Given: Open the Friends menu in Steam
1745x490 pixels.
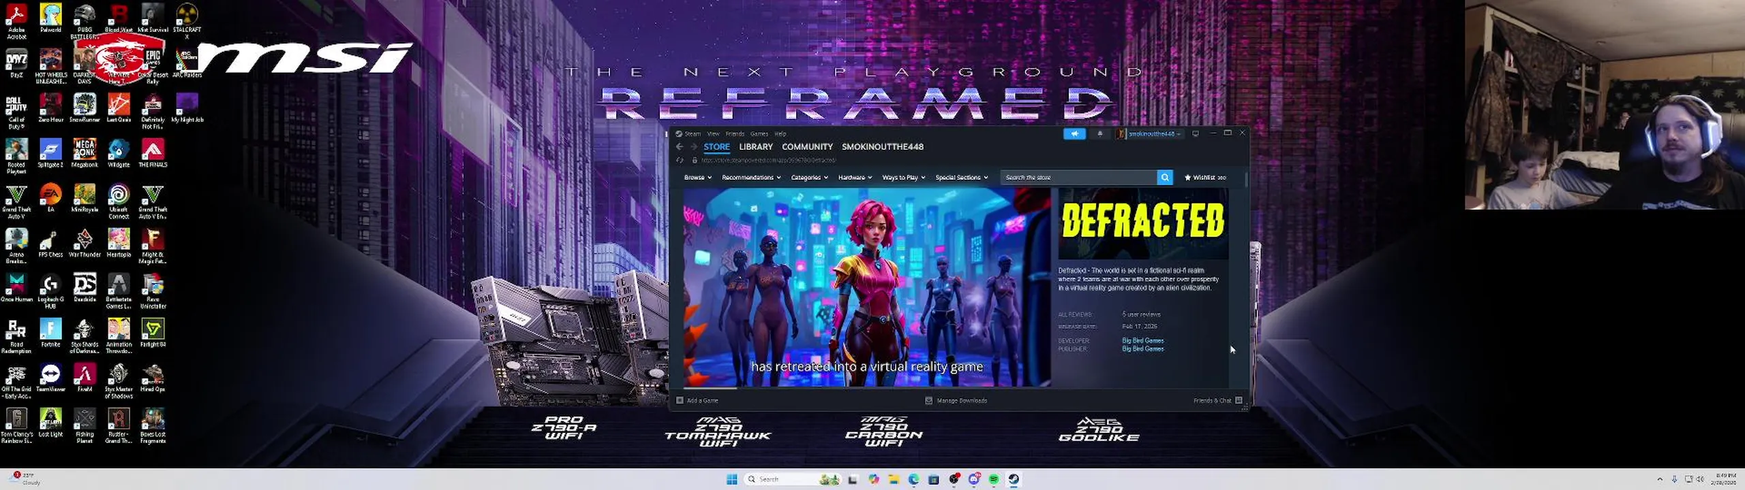Looking at the screenshot, I should click(x=735, y=133).
